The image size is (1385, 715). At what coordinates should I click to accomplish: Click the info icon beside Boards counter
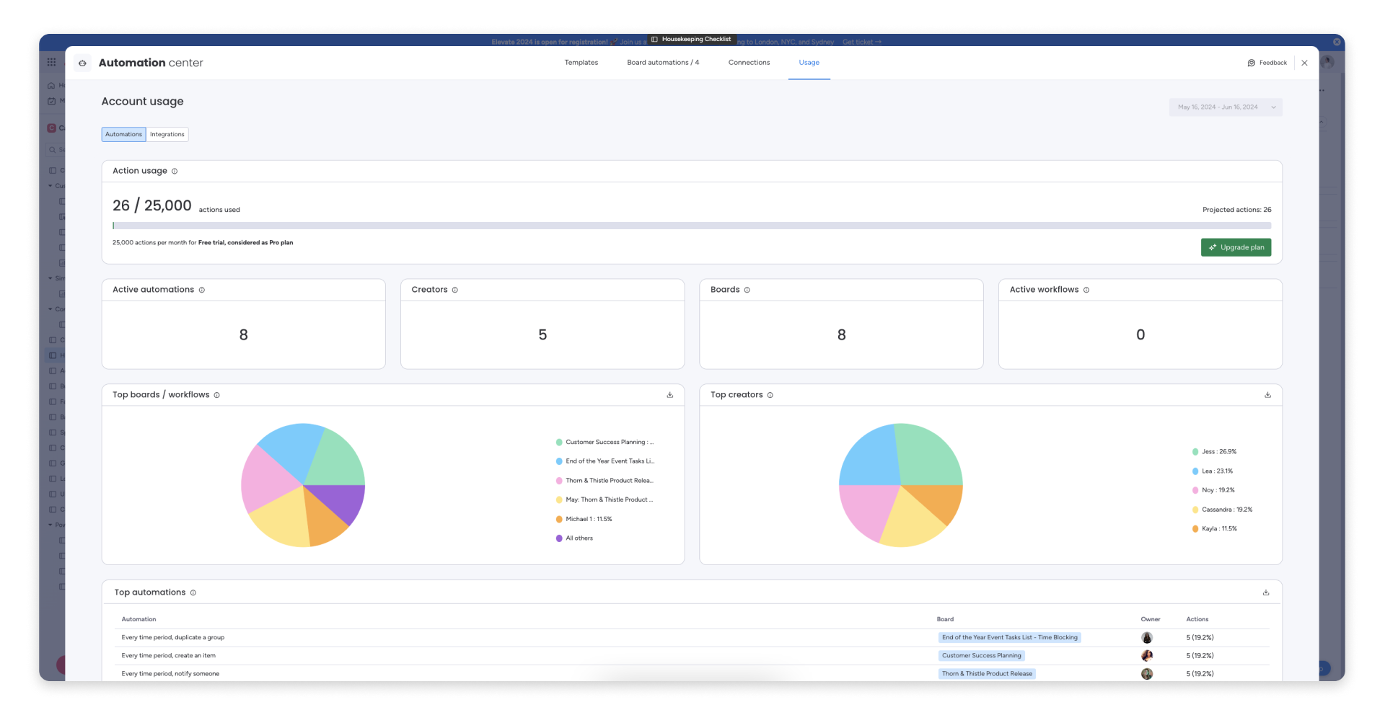click(747, 290)
